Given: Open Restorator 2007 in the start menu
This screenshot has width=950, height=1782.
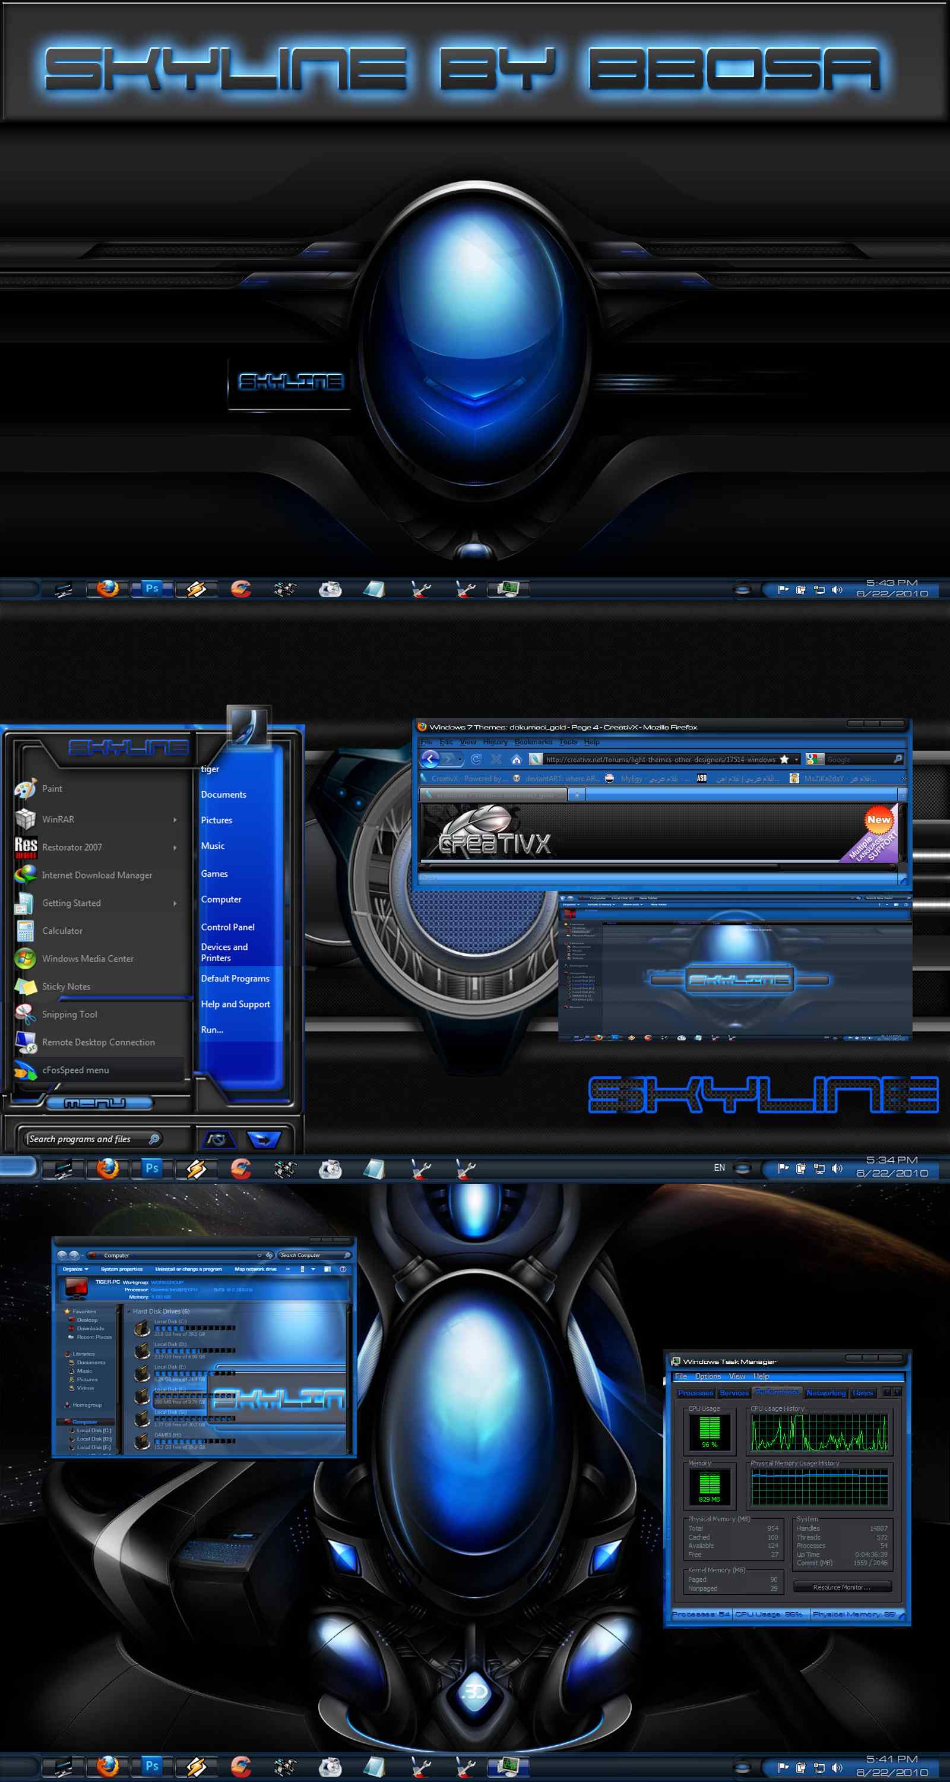Looking at the screenshot, I should tap(100, 846).
